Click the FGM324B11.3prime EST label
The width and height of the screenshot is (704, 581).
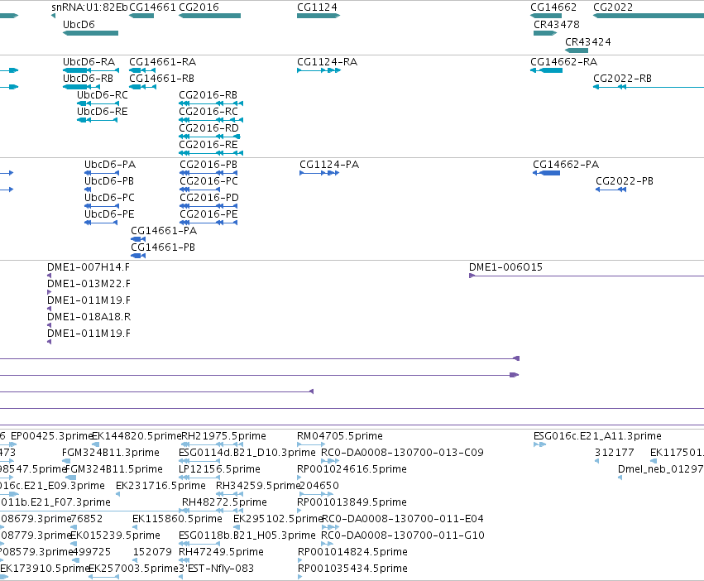click(111, 453)
